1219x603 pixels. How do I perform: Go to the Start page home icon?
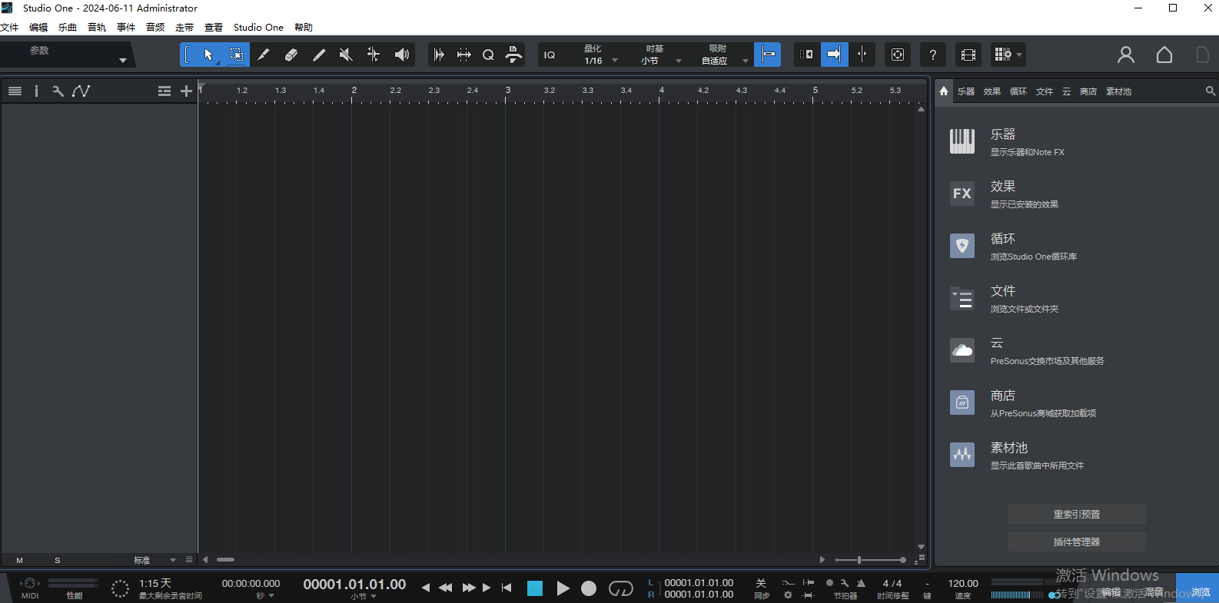pos(1164,55)
